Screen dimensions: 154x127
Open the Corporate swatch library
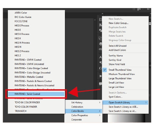(76, 120)
